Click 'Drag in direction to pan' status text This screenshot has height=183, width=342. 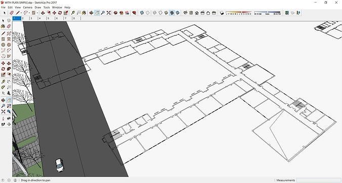pos(35,180)
